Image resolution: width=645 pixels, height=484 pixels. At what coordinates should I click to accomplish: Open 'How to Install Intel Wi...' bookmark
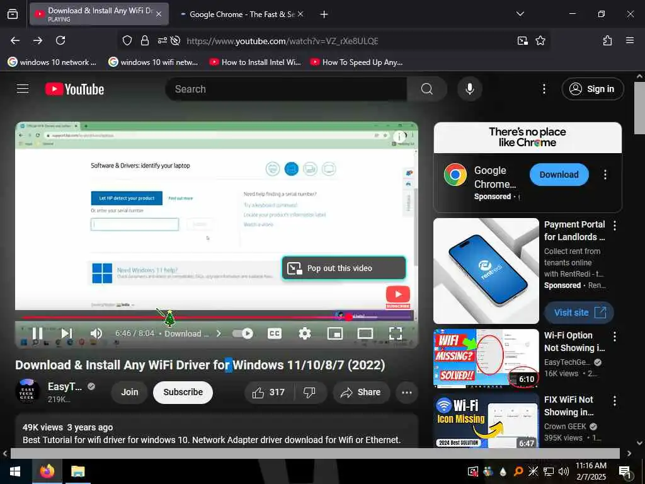(255, 62)
